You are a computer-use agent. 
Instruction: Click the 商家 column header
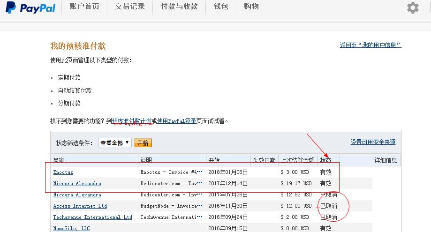pyautogui.click(x=59, y=160)
